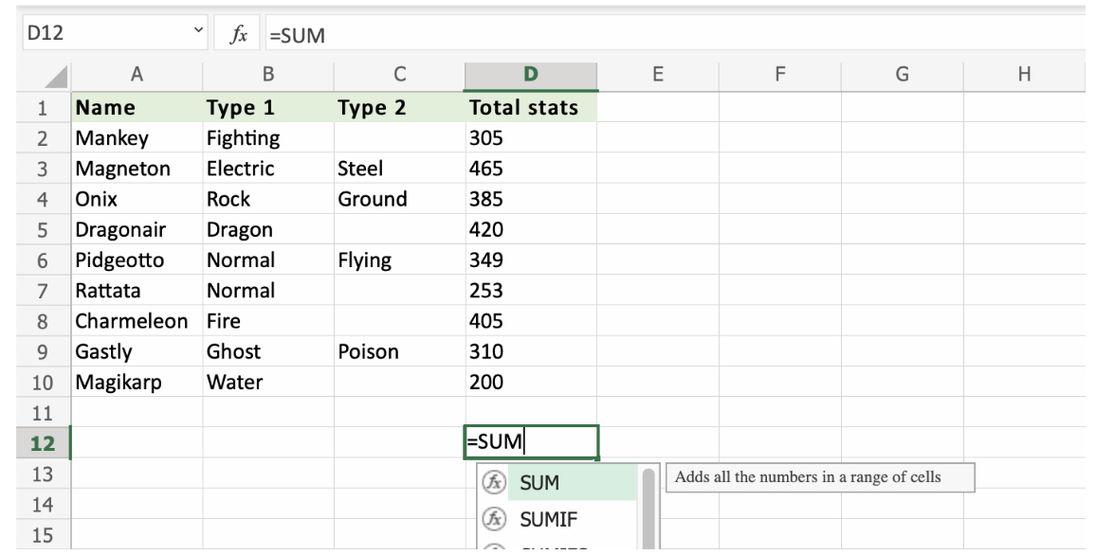The width and height of the screenshot is (1096, 555).
Task: Open the Name Box dropdown
Action: tap(198, 30)
